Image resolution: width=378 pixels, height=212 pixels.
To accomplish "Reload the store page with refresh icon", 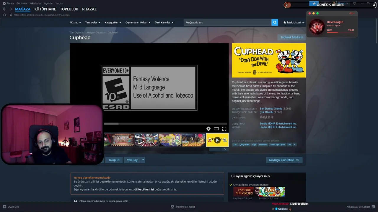I will (5, 15).
